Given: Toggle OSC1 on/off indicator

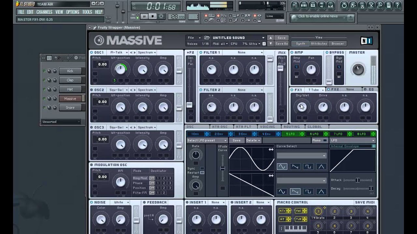Looking at the screenshot, I should (x=92, y=52).
